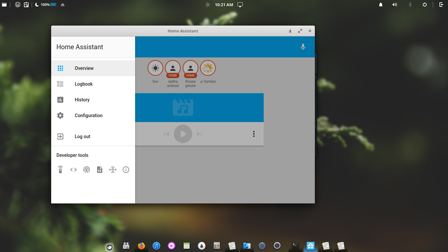
Task: Toggle fullscreen from the titlebar arrows
Action: click(x=300, y=31)
